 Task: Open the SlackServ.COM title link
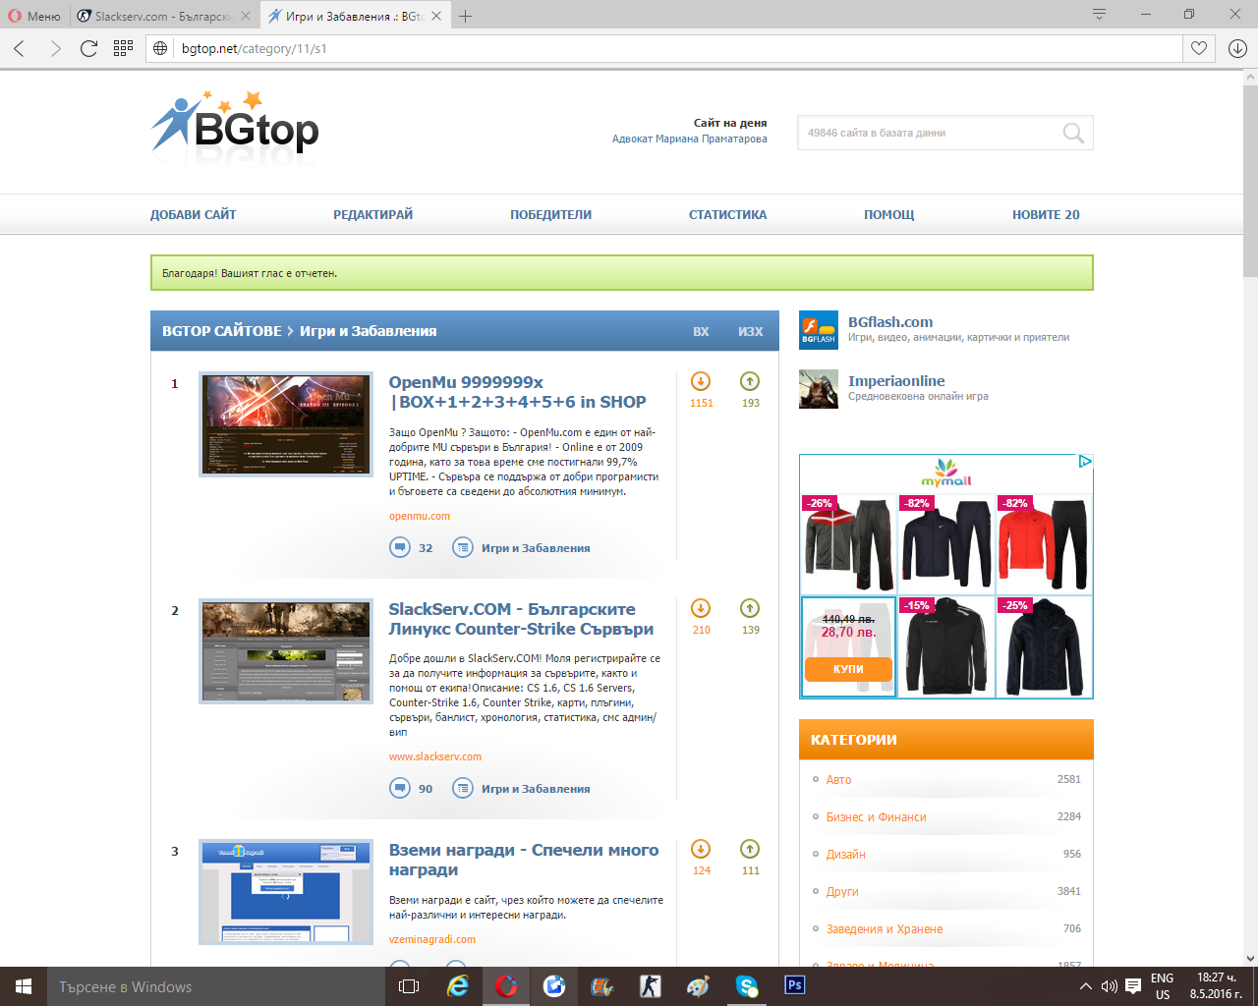click(522, 619)
